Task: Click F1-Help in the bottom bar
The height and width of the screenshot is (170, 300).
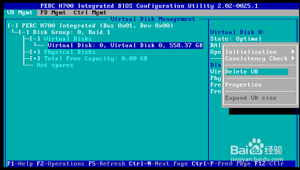Action: click(20, 164)
